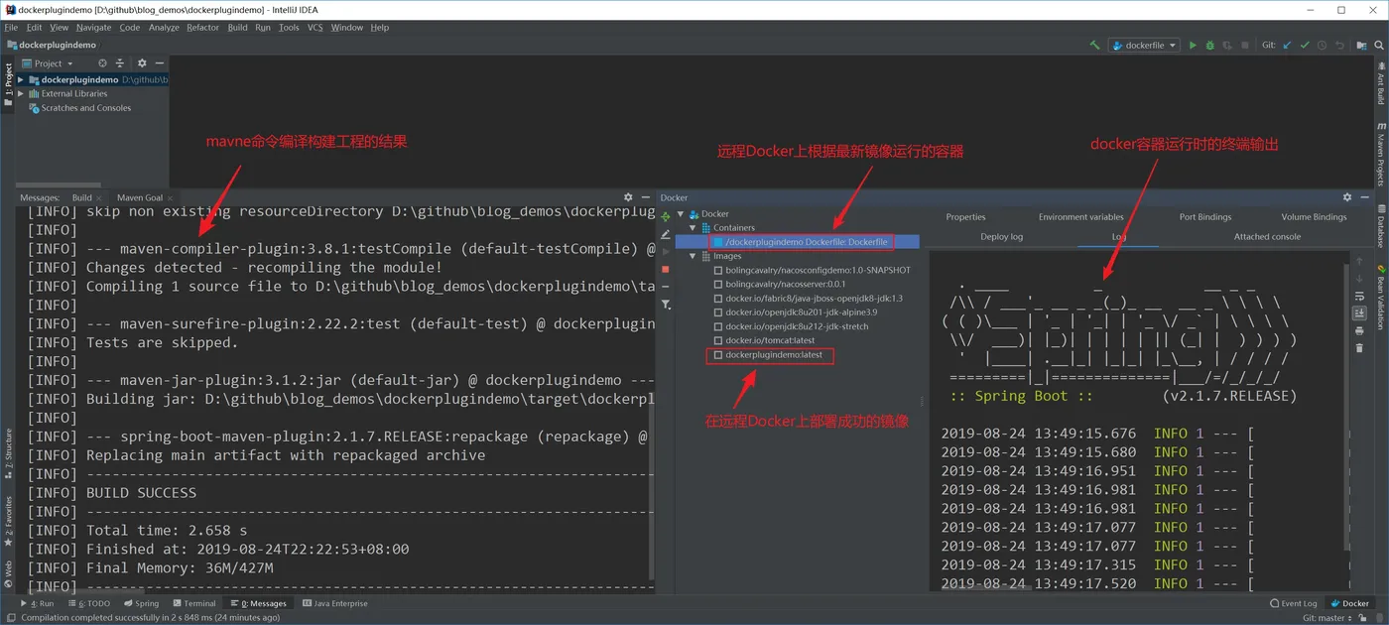Open Search Everywhere magnifier icon

tap(1378, 45)
